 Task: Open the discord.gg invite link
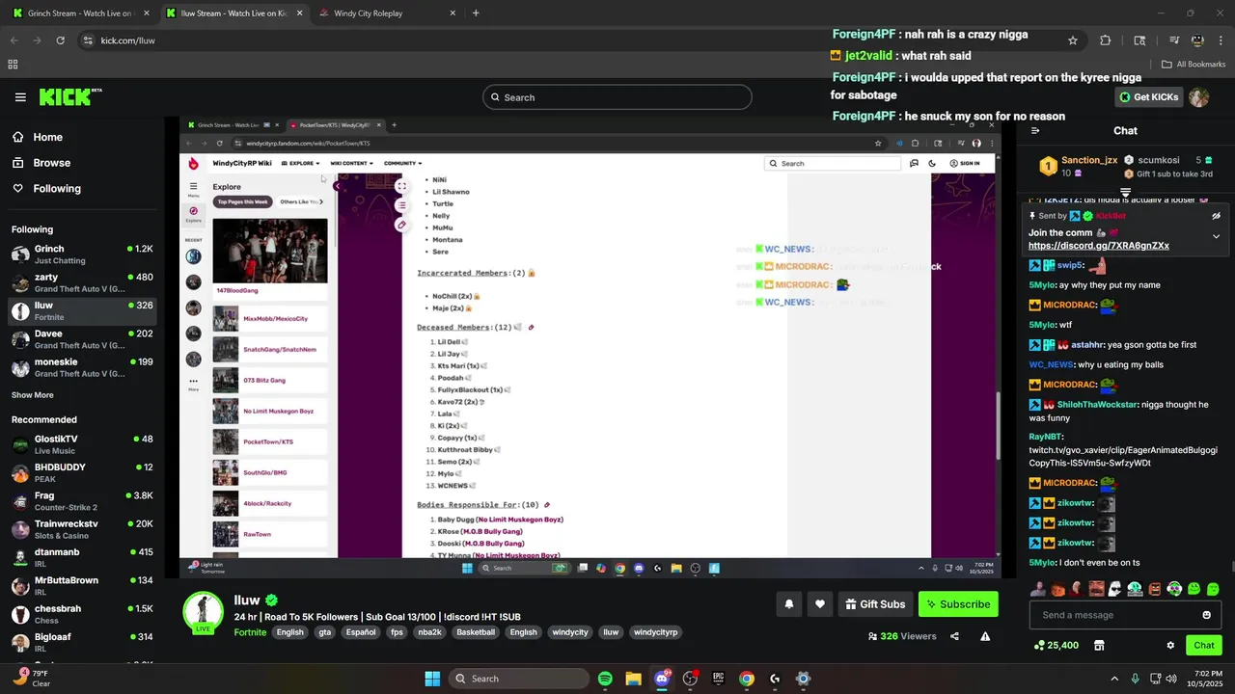(x=1099, y=246)
